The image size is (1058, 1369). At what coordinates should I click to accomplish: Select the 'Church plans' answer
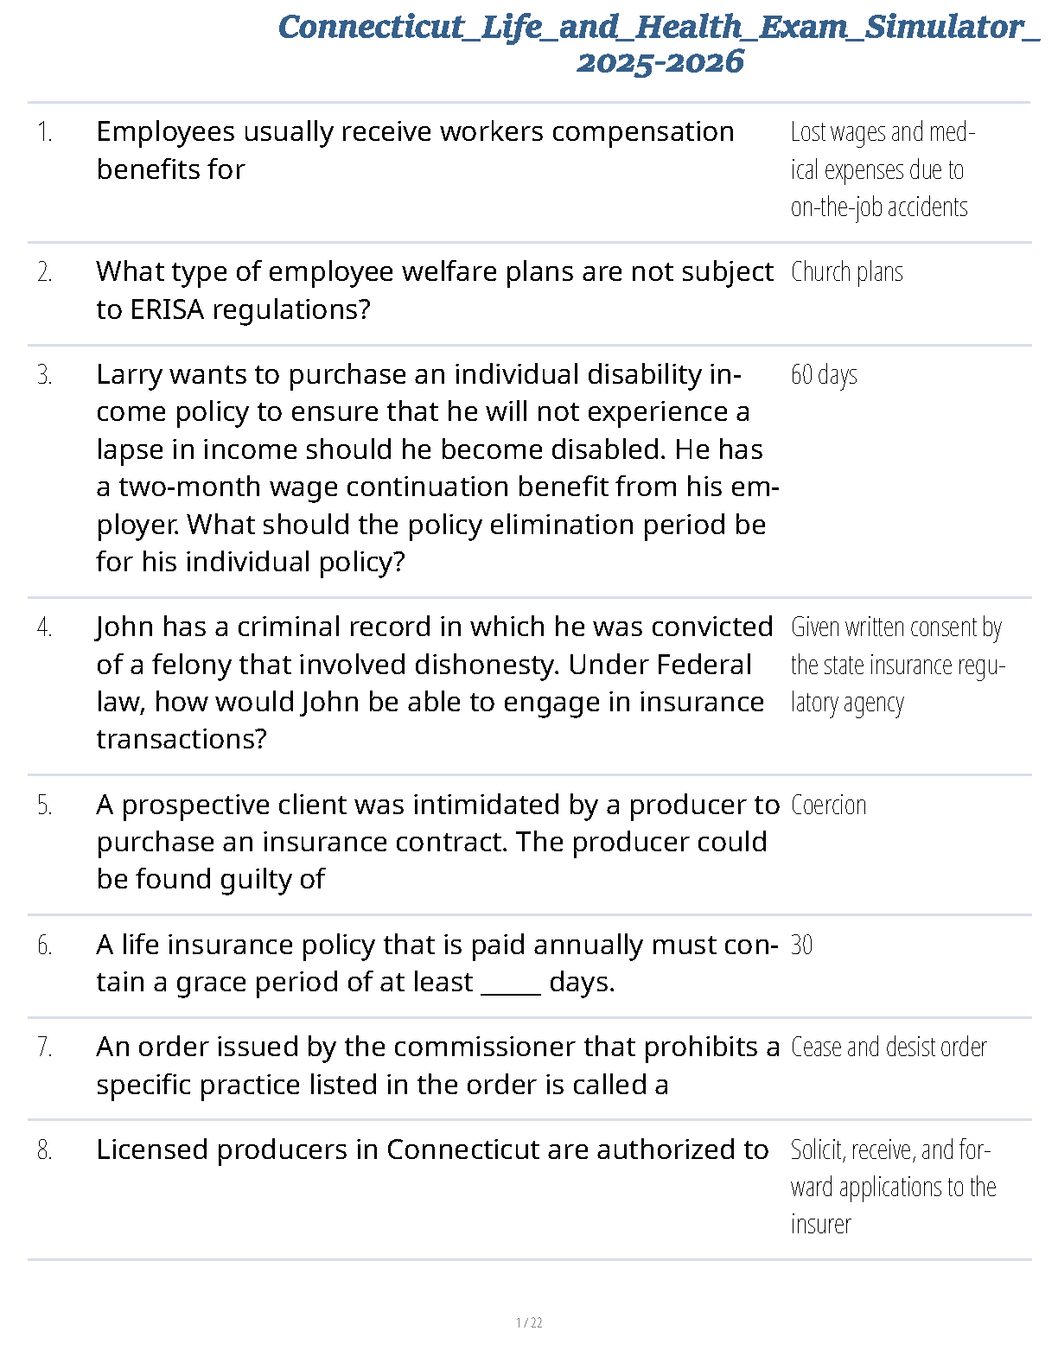(x=846, y=272)
